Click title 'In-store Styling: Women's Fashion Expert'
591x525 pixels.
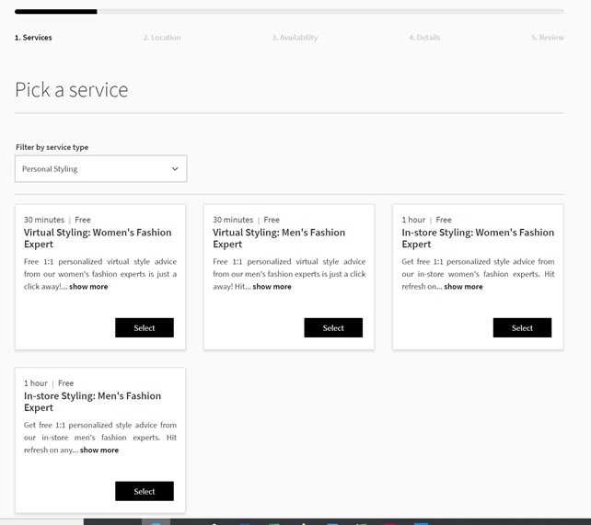pos(478,238)
